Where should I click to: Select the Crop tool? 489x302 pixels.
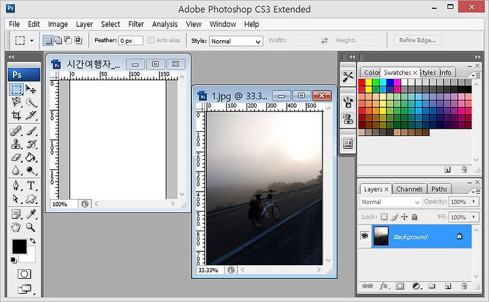pos(16,115)
